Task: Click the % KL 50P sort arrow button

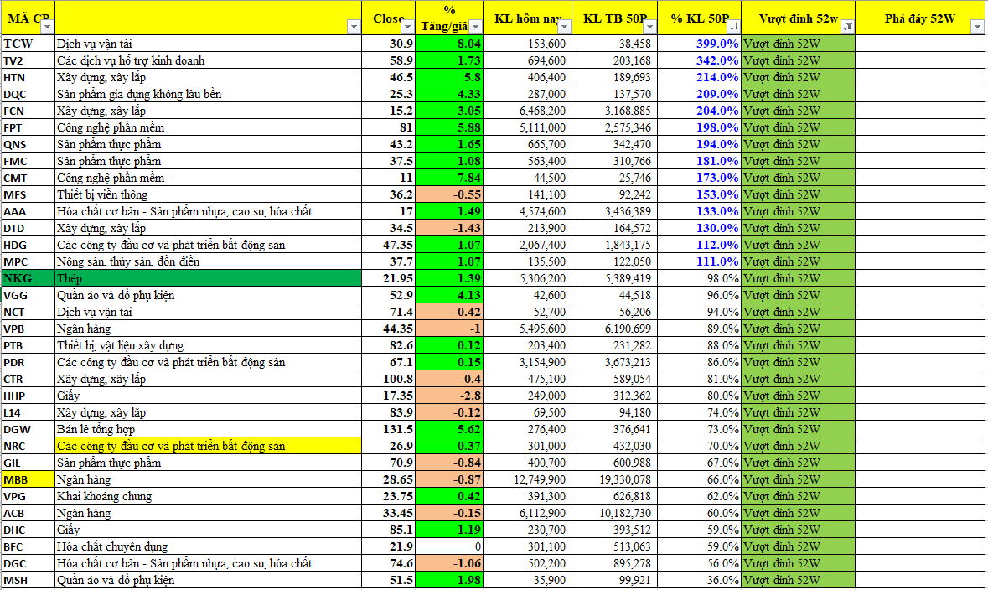Action: pyautogui.click(x=733, y=27)
